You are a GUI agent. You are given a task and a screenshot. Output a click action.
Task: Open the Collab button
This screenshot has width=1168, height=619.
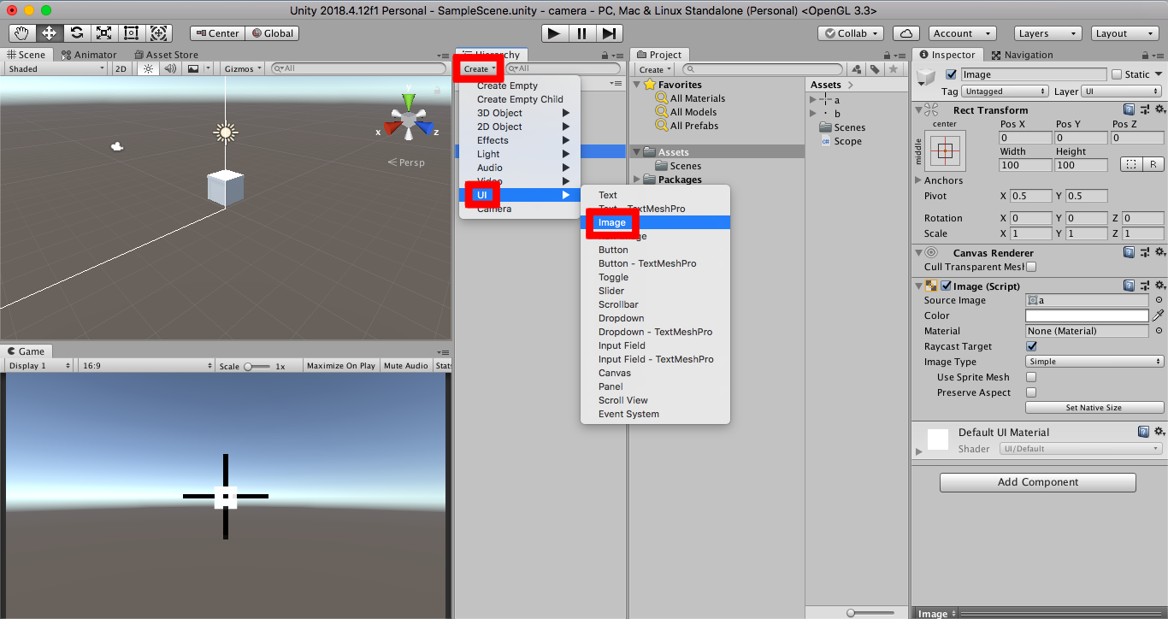point(851,33)
